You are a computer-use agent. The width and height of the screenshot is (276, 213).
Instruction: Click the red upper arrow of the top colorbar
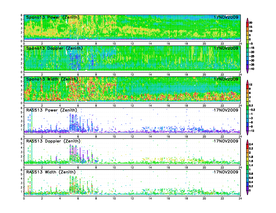[247, 20]
